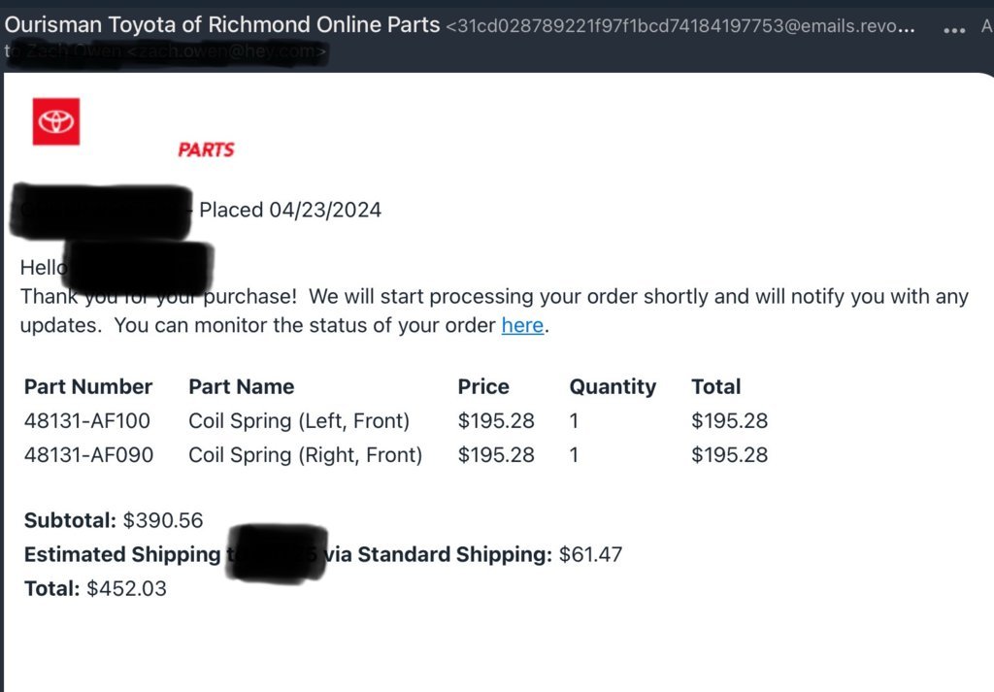This screenshot has width=994, height=692.
Task: Click Coil Spring (Right, Front) part name
Action: coord(306,455)
